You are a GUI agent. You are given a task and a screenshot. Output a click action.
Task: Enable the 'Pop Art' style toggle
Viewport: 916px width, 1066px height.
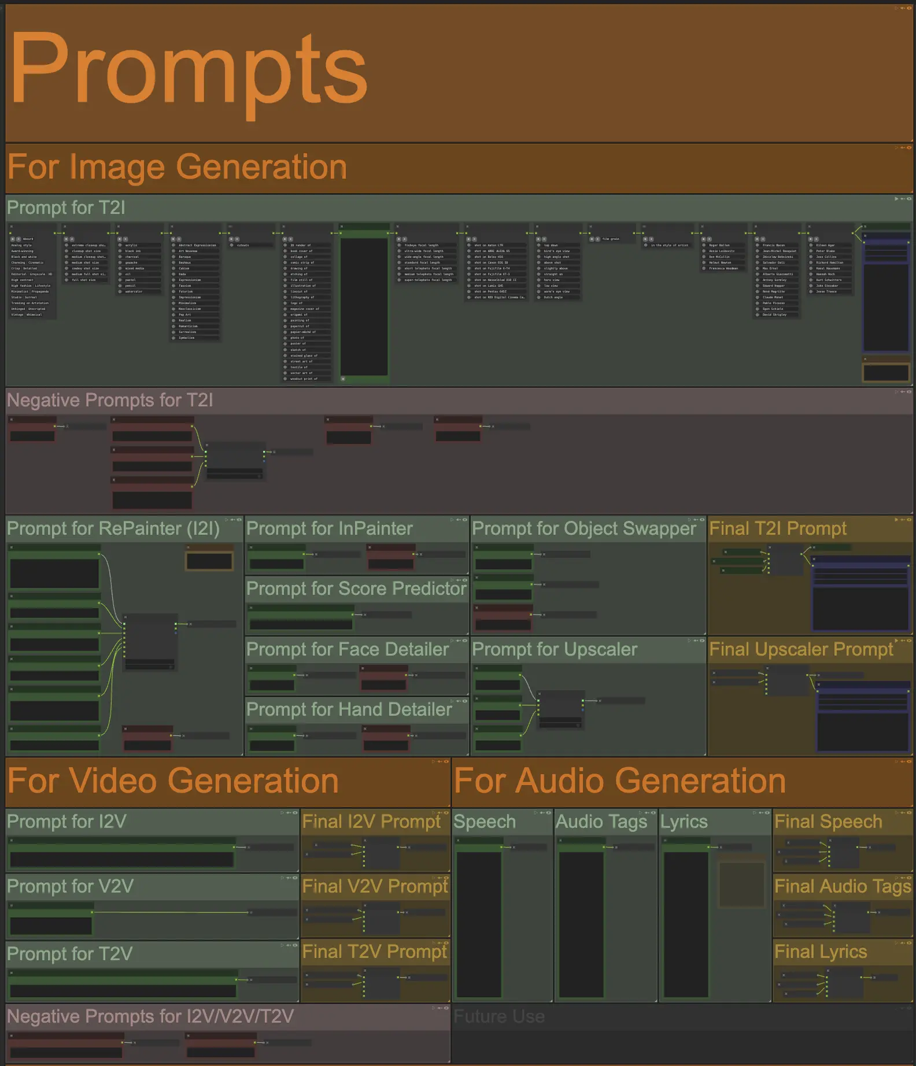click(x=173, y=315)
